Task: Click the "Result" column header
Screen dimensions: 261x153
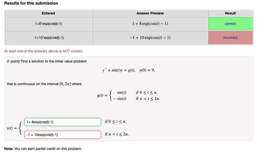Action: 230,13
